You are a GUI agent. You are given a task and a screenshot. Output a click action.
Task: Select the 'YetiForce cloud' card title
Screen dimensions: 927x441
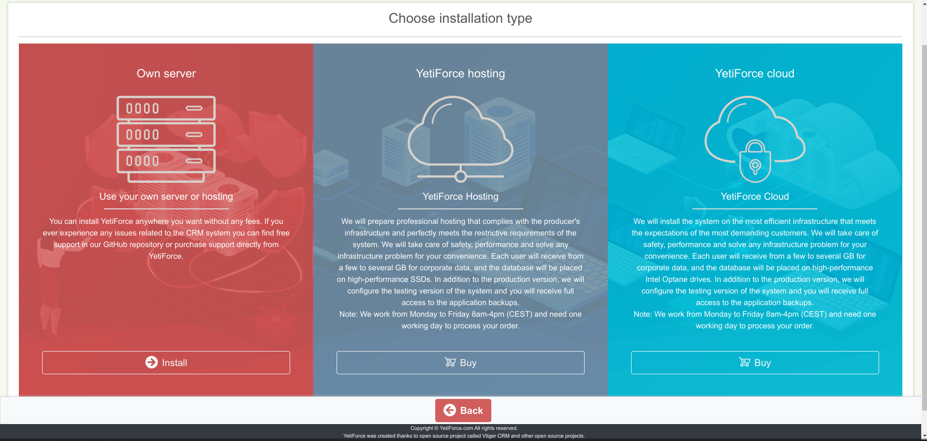pyautogui.click(x=755, y=73)
